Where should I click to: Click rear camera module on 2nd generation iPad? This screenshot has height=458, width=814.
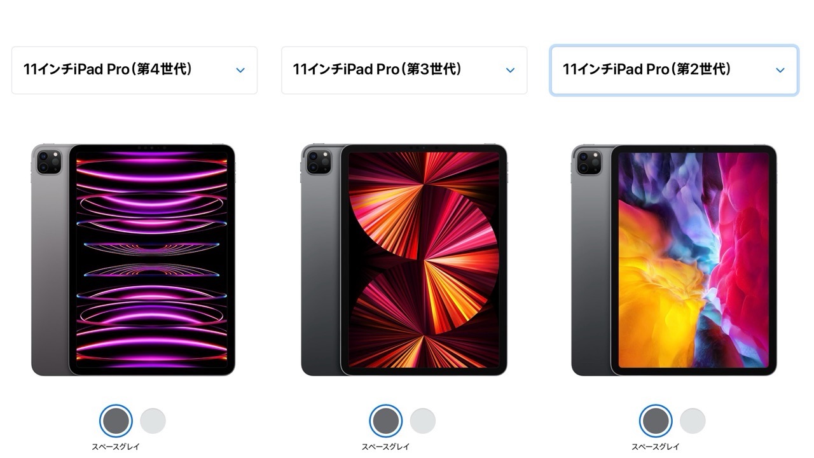(588, 162)
